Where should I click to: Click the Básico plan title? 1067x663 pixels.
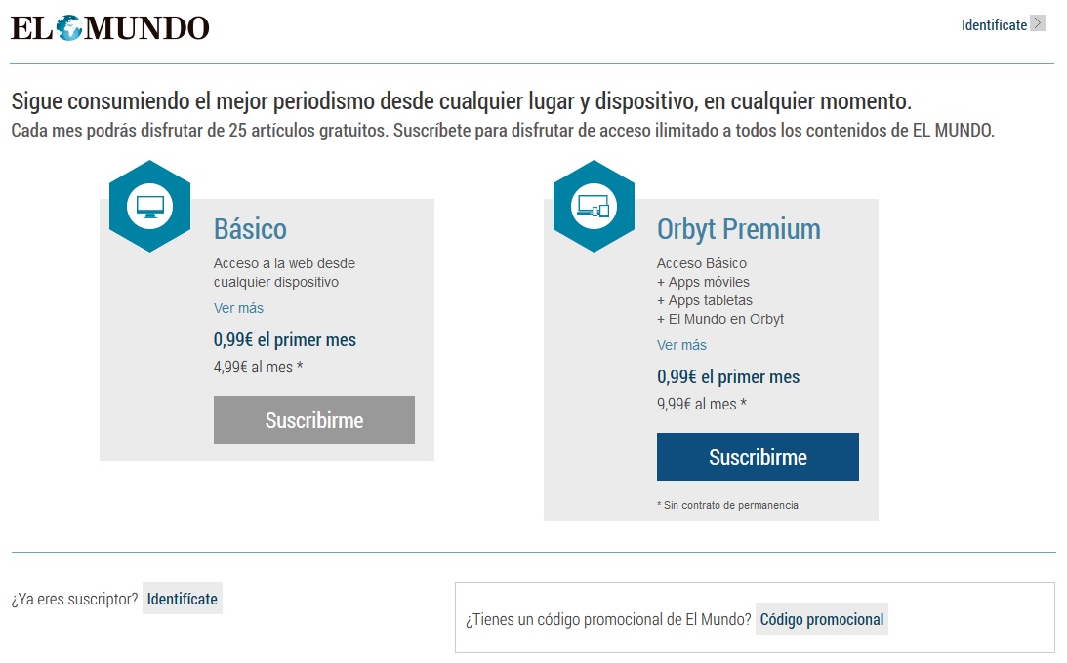click(x=252, y=229)
